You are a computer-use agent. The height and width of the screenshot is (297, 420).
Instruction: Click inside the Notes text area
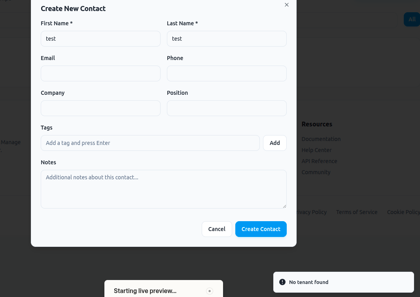click(x=163, y=189)
